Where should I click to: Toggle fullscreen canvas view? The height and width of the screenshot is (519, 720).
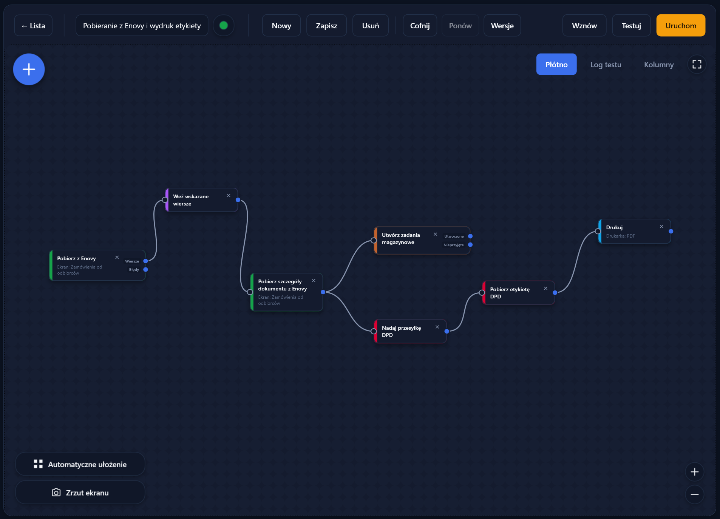(697, 65)
